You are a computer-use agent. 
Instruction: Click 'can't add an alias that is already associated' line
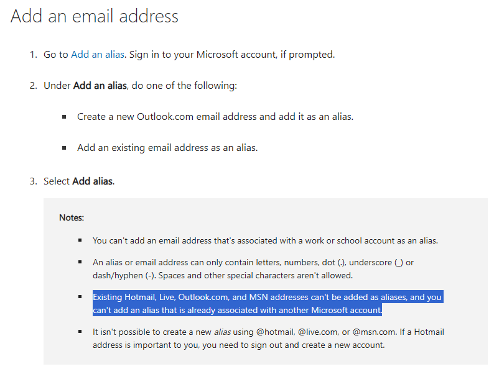coord(237,310)
